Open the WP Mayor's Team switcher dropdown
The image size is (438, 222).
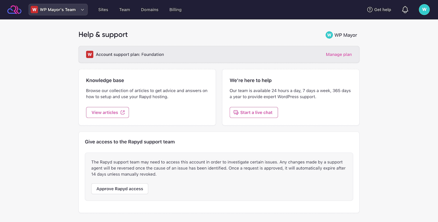pos(58,10)
